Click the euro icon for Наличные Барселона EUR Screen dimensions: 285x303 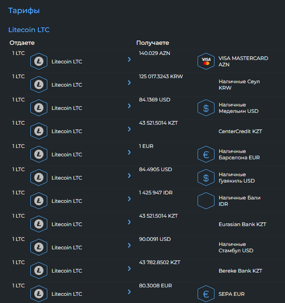206,154
